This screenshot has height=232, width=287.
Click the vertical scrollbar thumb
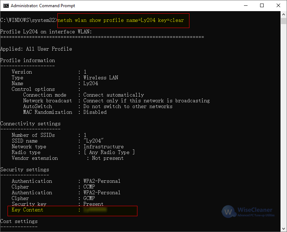[x=283, y=21]
